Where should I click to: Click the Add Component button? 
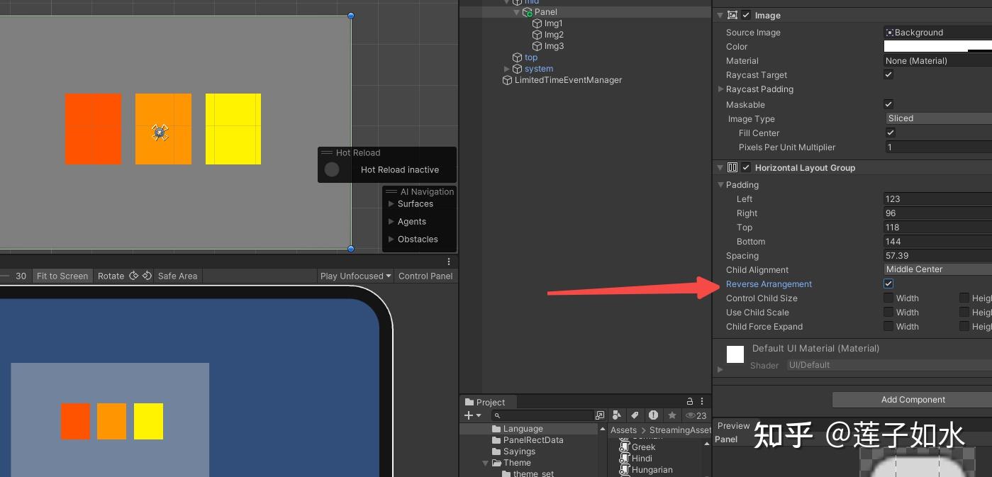(912, 400)
